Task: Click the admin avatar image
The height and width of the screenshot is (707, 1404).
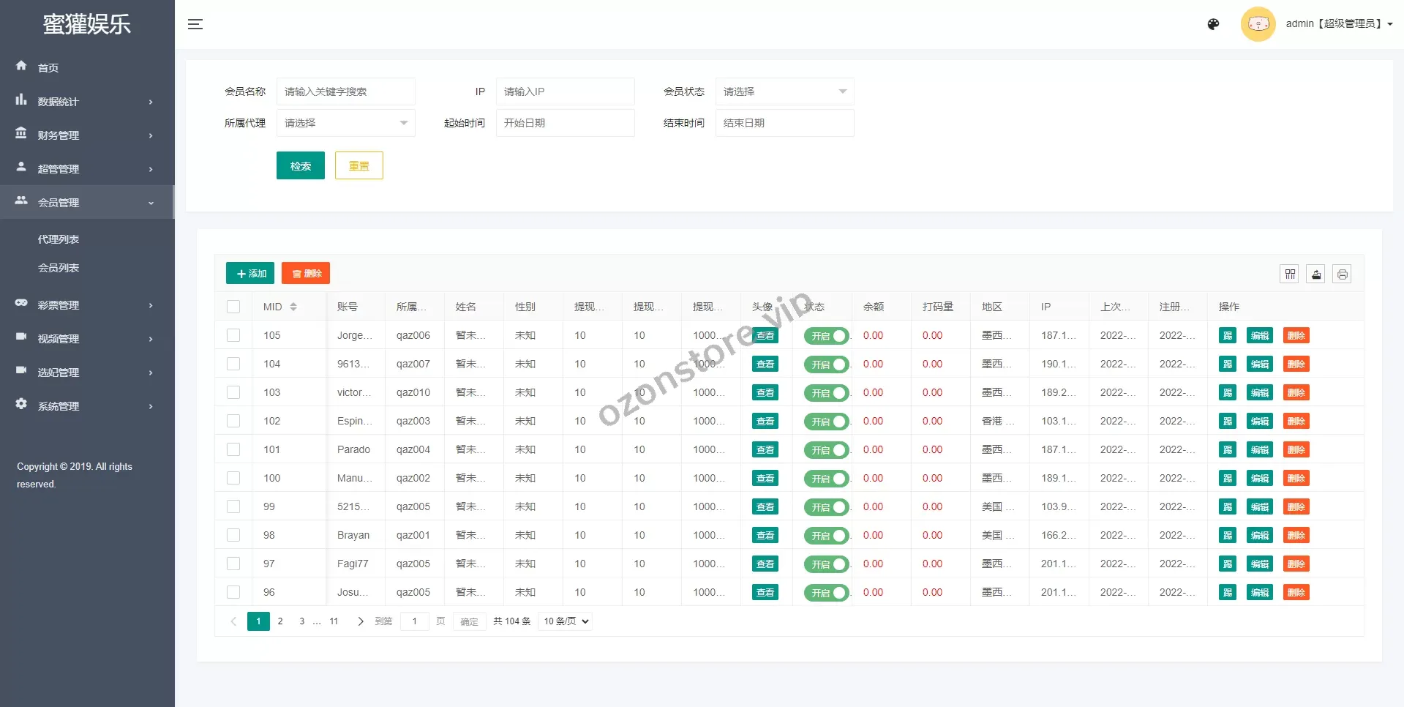Action: pos(1258,24)
